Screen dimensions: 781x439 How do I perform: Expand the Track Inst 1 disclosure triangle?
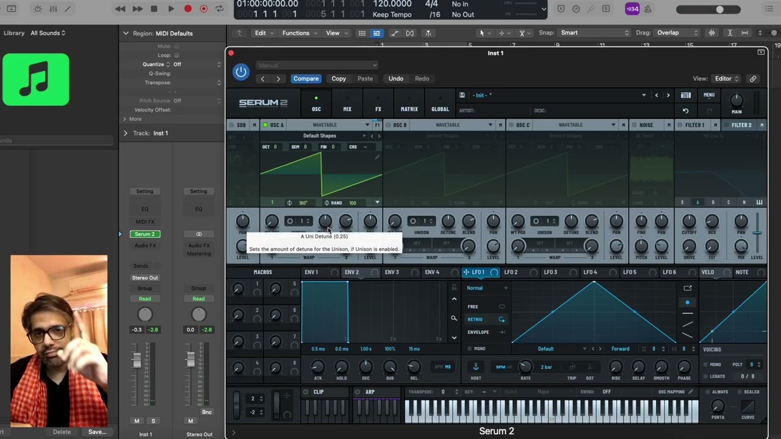click(x=126, y=133)
